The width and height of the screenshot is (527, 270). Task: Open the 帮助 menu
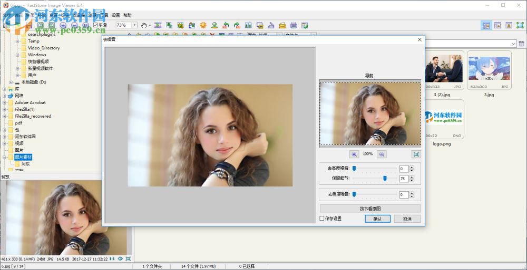128,15
